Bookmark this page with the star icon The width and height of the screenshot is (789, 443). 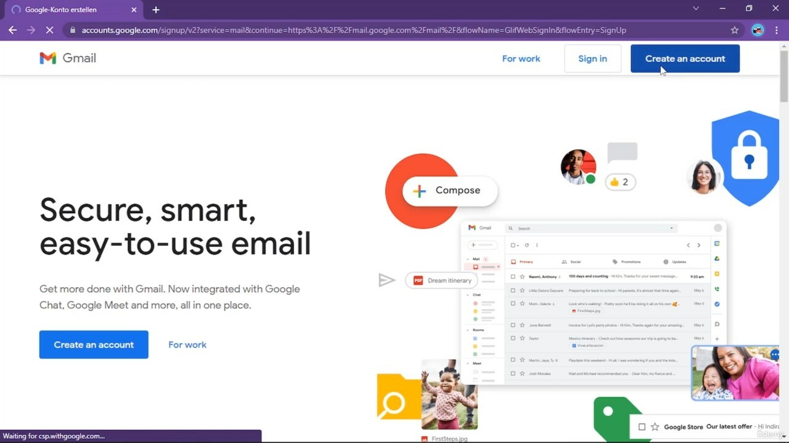click(x=734, y=30)
